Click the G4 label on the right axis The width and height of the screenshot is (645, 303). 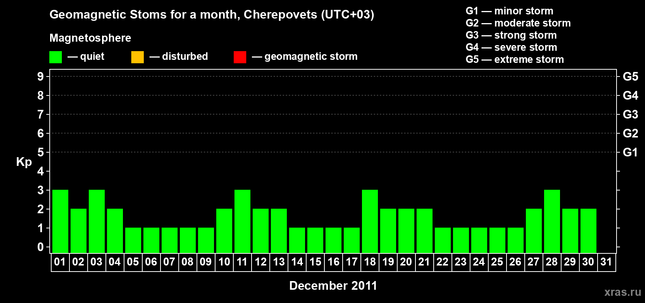631,95
